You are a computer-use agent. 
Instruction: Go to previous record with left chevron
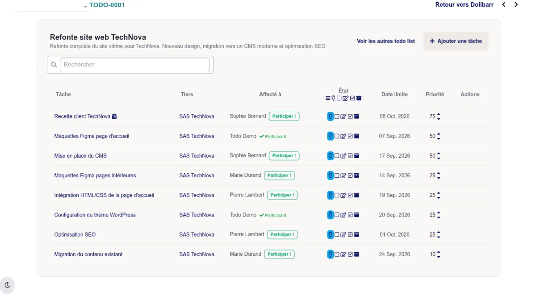(x=504, y=5)
